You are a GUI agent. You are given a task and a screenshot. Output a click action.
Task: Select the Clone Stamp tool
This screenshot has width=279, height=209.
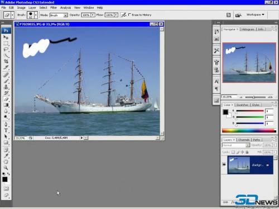point(6,87)
